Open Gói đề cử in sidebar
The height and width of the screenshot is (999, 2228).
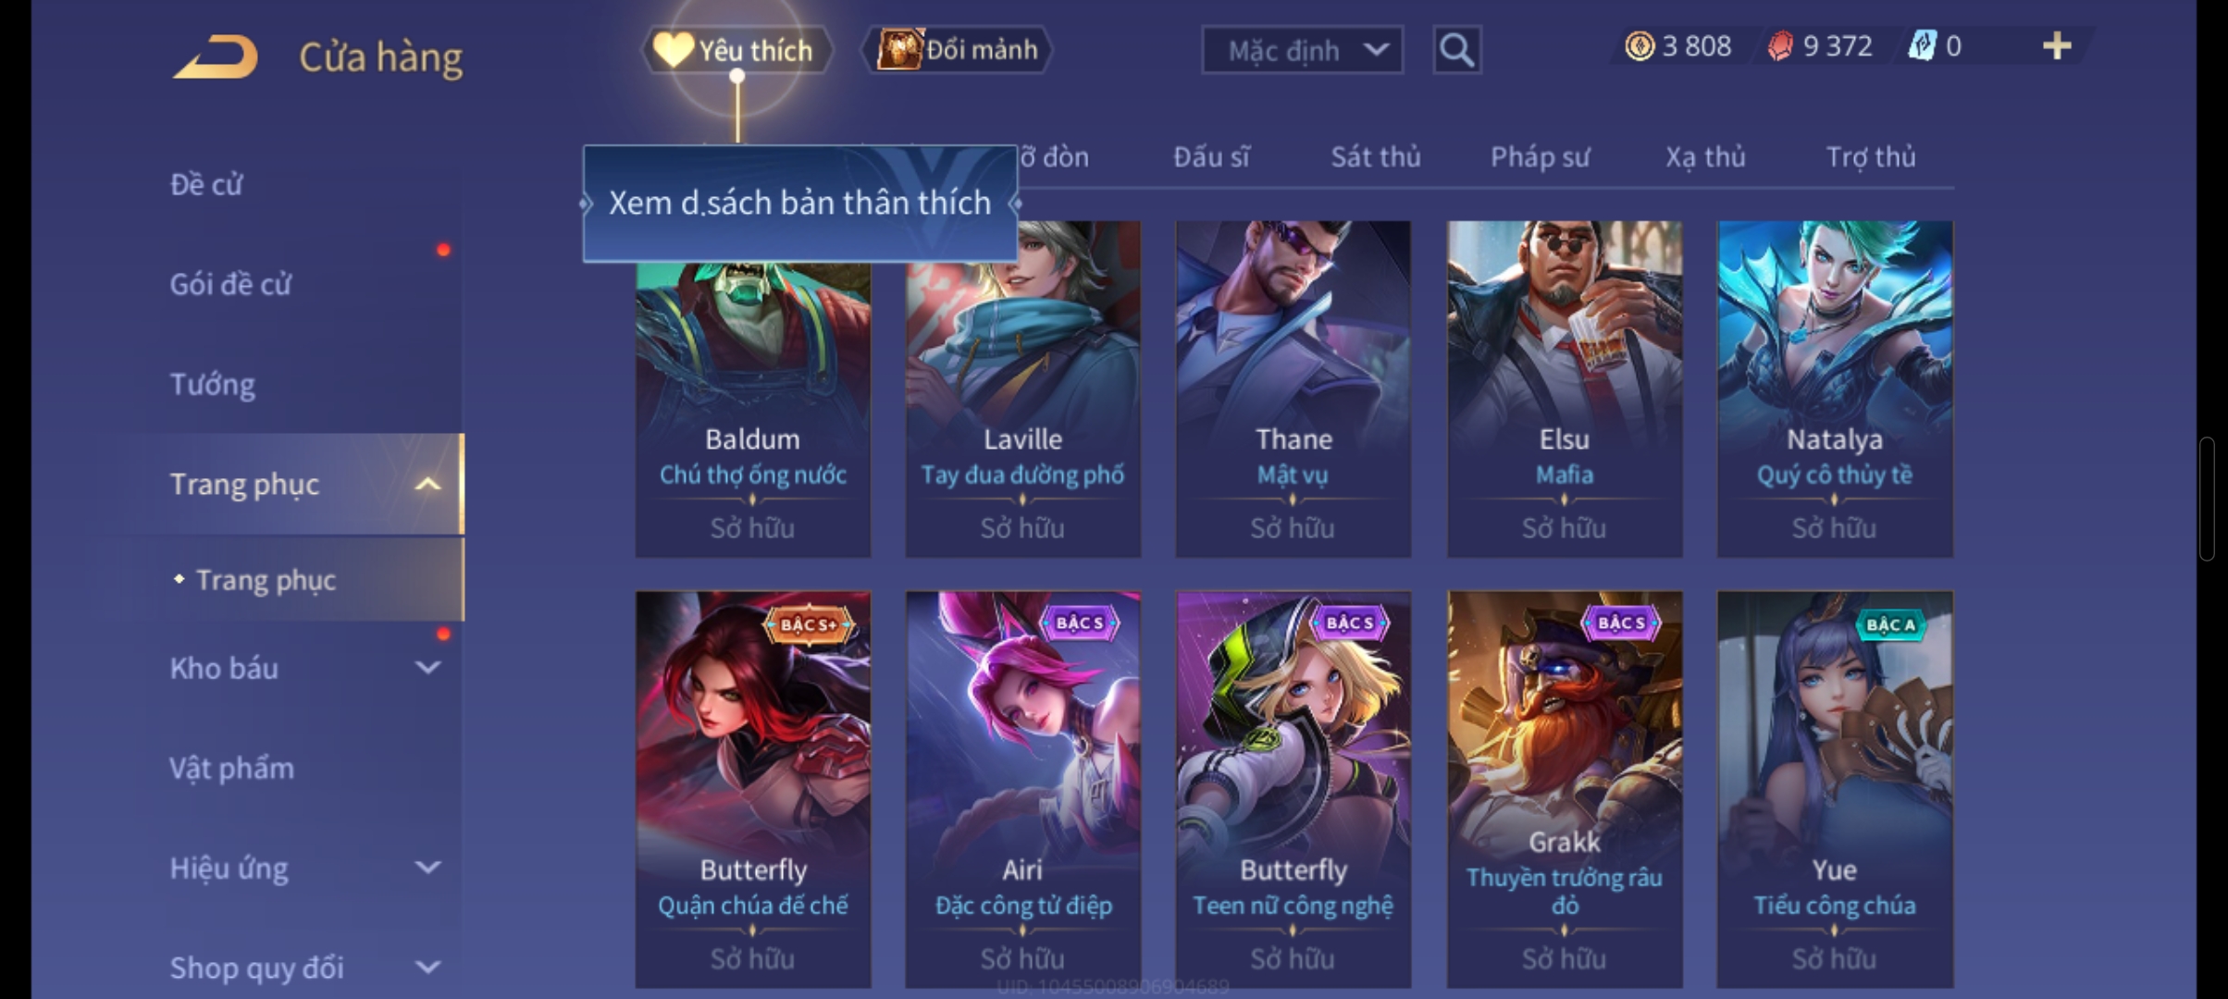tap(230, 284)
